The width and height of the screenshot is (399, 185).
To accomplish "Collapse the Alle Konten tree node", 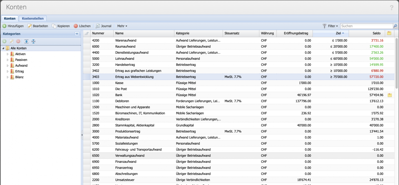I will [x=3, y=48].
